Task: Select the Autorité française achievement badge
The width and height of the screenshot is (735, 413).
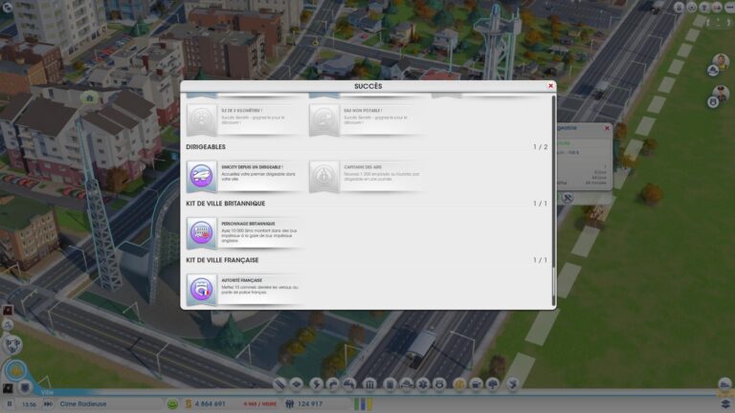Action: [x=202, y=290]
